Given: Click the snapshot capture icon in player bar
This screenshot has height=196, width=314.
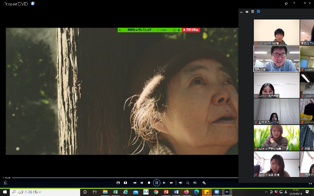Looking at the screenshot, I should [125, 183].
